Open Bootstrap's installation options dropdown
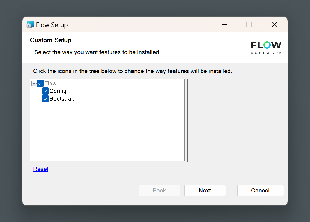Viewport: 310px width, 222px height. 45,99
